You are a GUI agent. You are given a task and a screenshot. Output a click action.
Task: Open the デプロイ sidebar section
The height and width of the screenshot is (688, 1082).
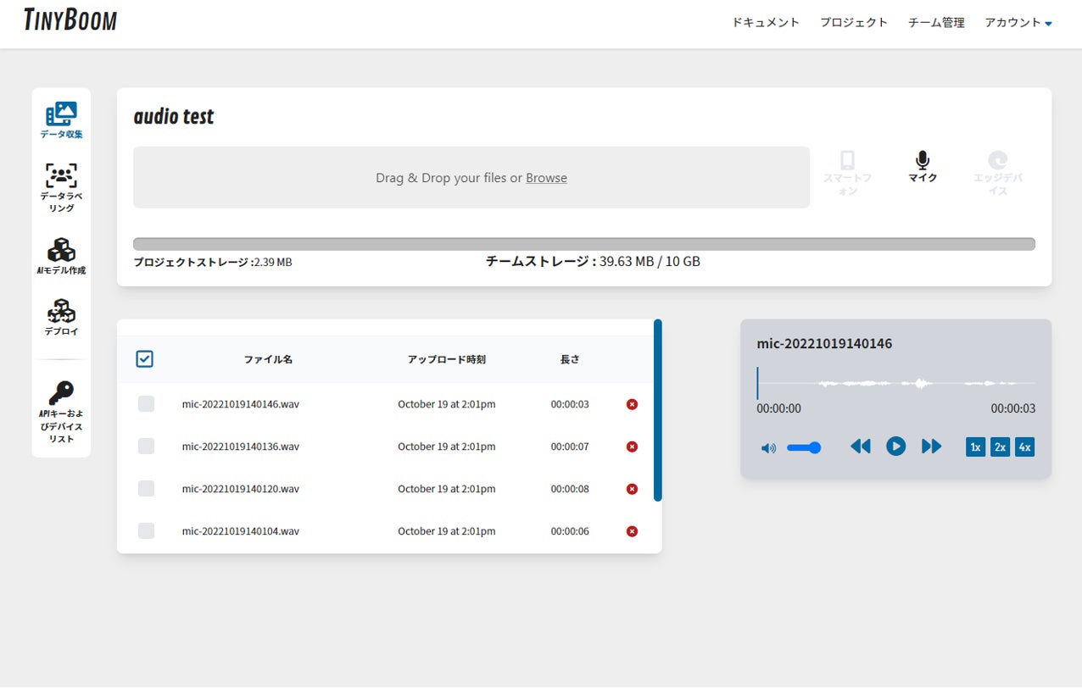[x=61, y=317]
